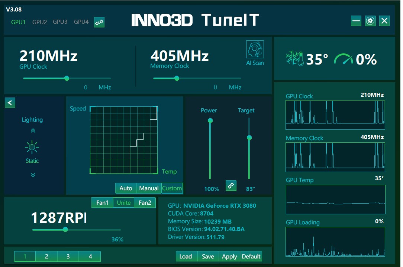Click the V3.08 version label
This screenshot has width=403, height=267.
pyautogui.click(x=14, y=10)
